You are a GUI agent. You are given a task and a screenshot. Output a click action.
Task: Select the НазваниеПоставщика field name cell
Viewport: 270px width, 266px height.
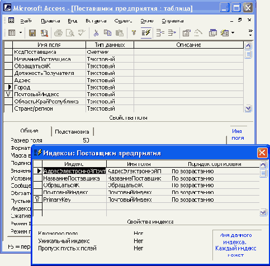[49, 59]
